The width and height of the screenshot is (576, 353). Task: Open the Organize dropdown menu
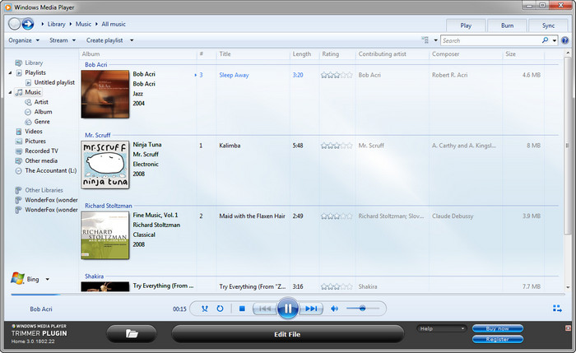point(24,40)
